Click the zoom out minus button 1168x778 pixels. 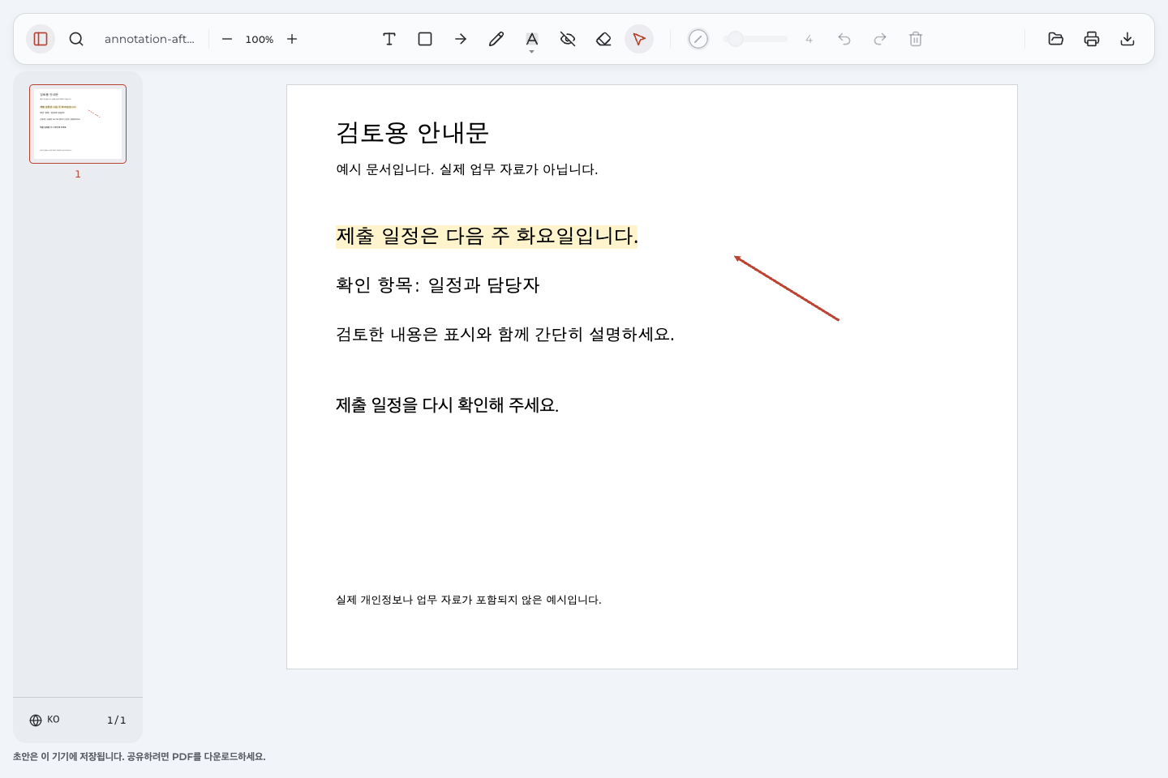(x=227, y=39)
